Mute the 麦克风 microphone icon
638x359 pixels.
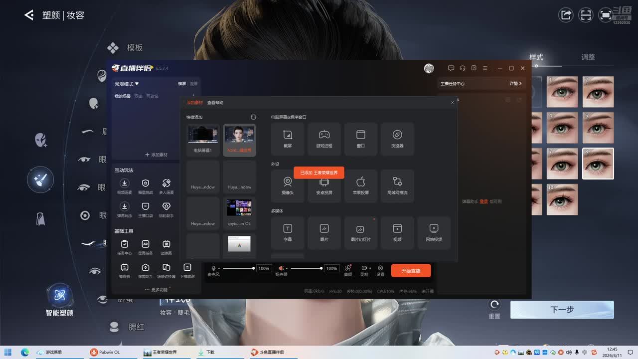213,268
